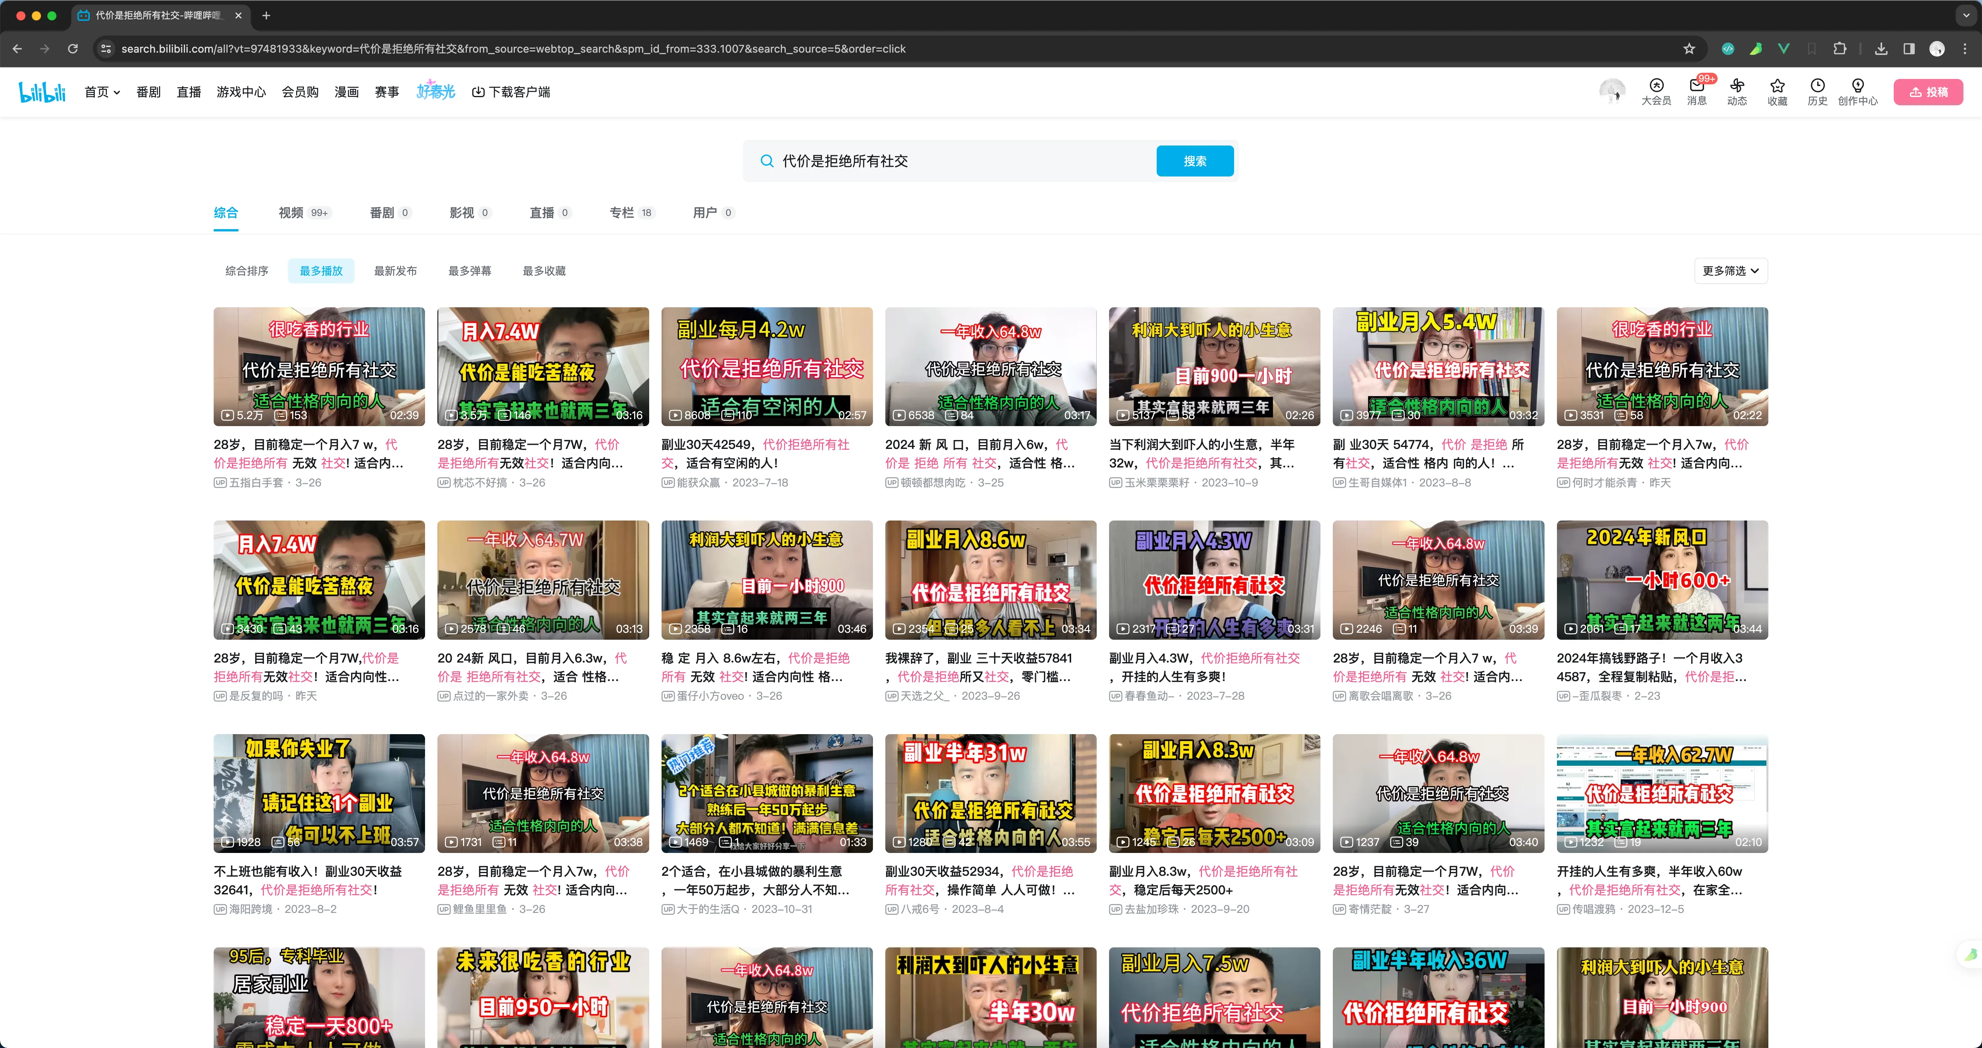Sort results by 最新发布
This screenshot has height=1048, width=1982.
pos(396,271)
